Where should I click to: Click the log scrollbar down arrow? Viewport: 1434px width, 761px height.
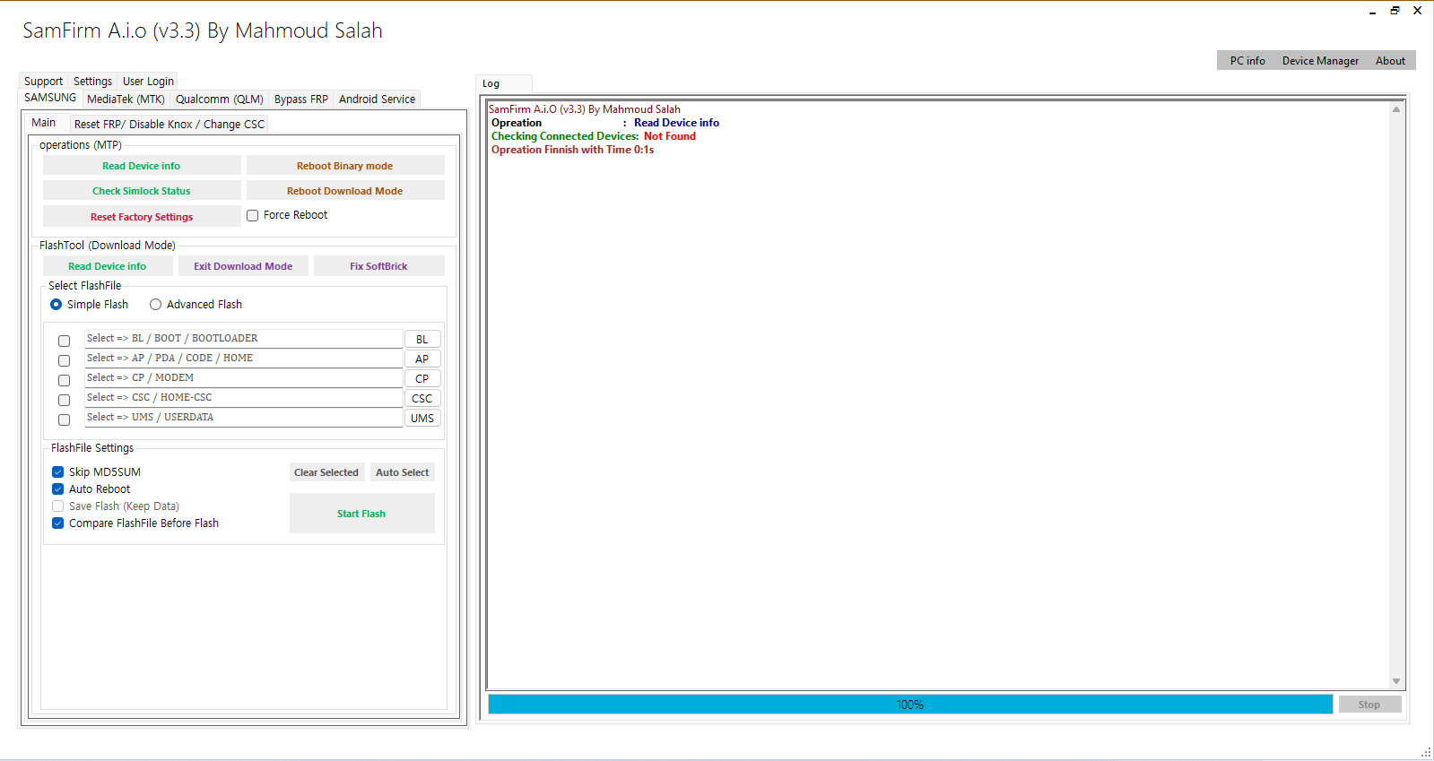(1396, 681)
